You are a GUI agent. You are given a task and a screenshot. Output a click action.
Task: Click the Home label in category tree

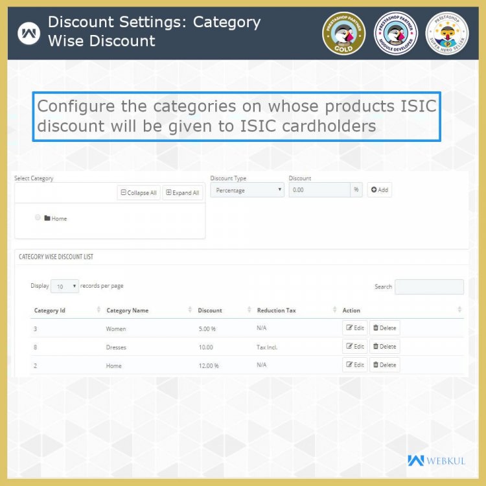point(59,218)
